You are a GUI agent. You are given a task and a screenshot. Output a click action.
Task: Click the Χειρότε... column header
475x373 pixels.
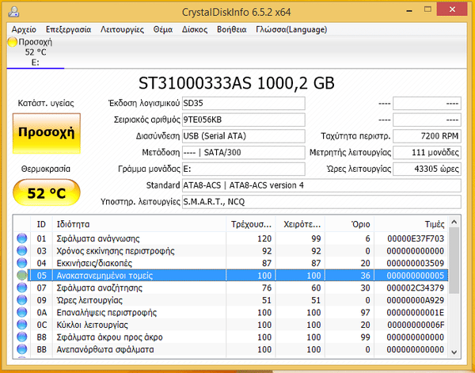coord(300,224)
